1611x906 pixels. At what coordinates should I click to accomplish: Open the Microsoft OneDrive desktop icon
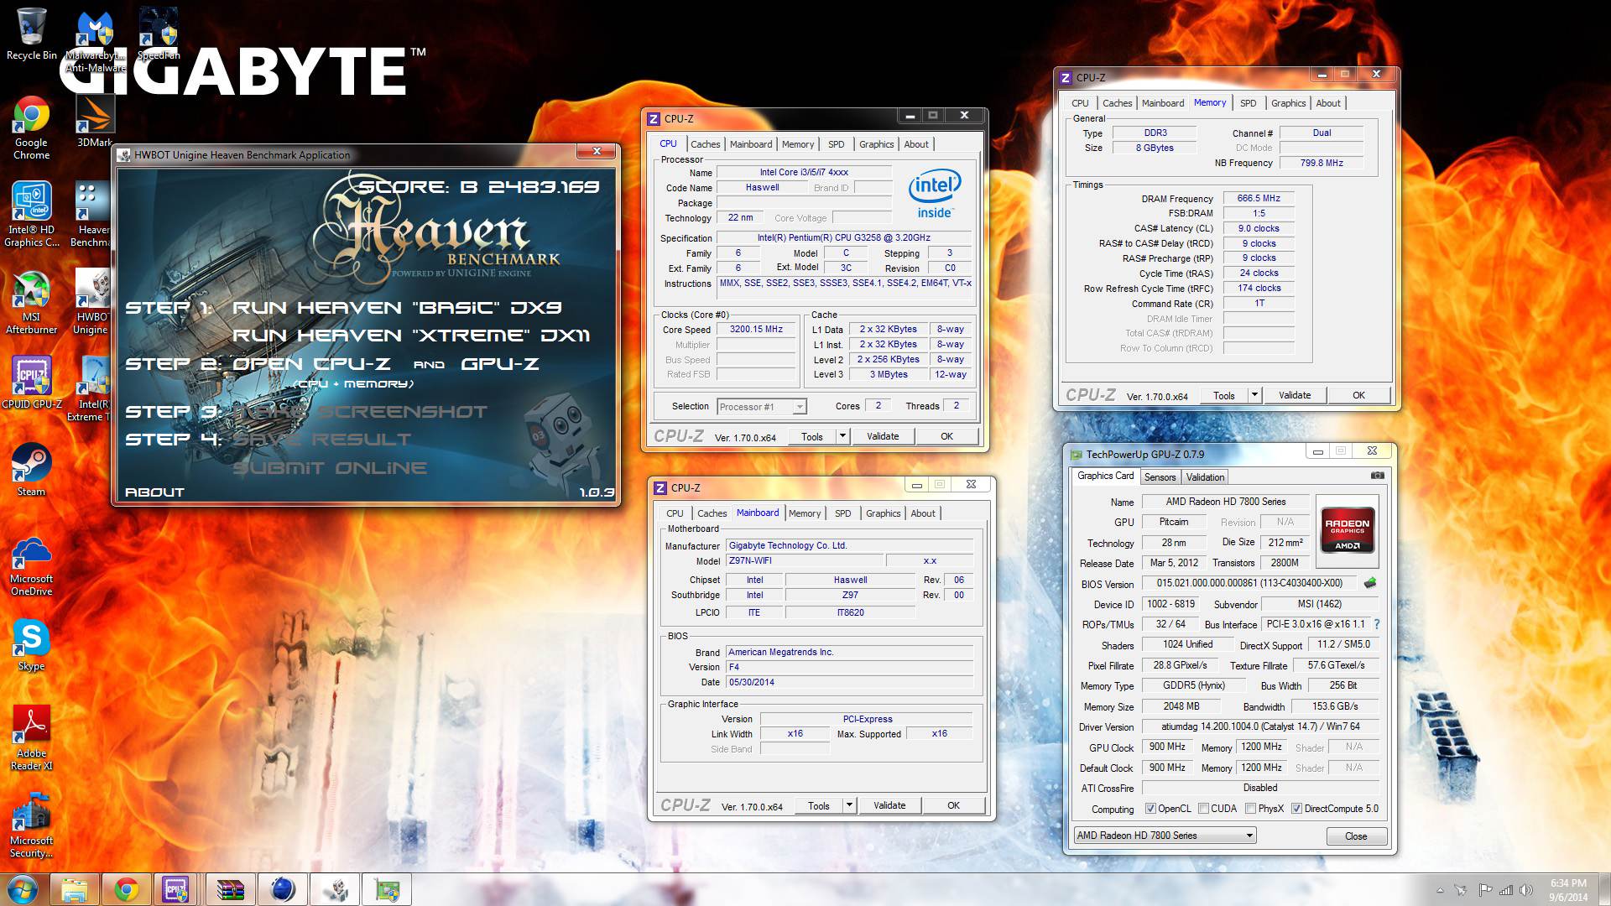31,567
